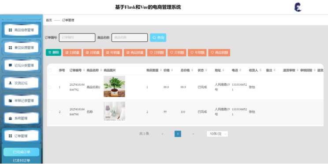Collapse the 订单管理 sidebar menu
The image size is (328, 164).
21,136
